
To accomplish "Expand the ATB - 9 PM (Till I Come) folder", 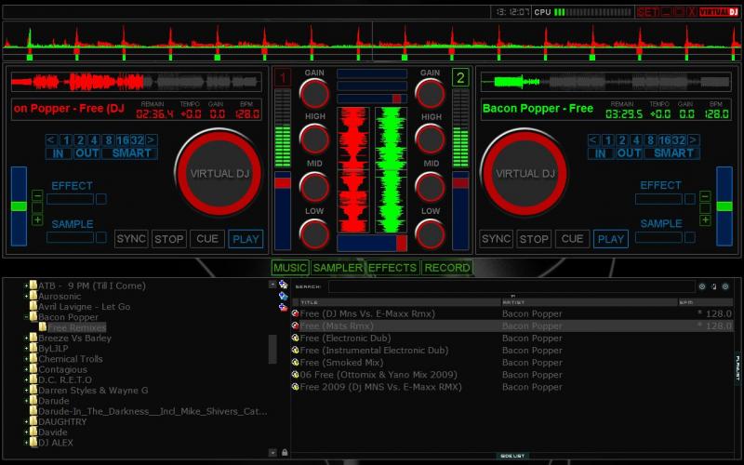I will [x=27, y=286].
